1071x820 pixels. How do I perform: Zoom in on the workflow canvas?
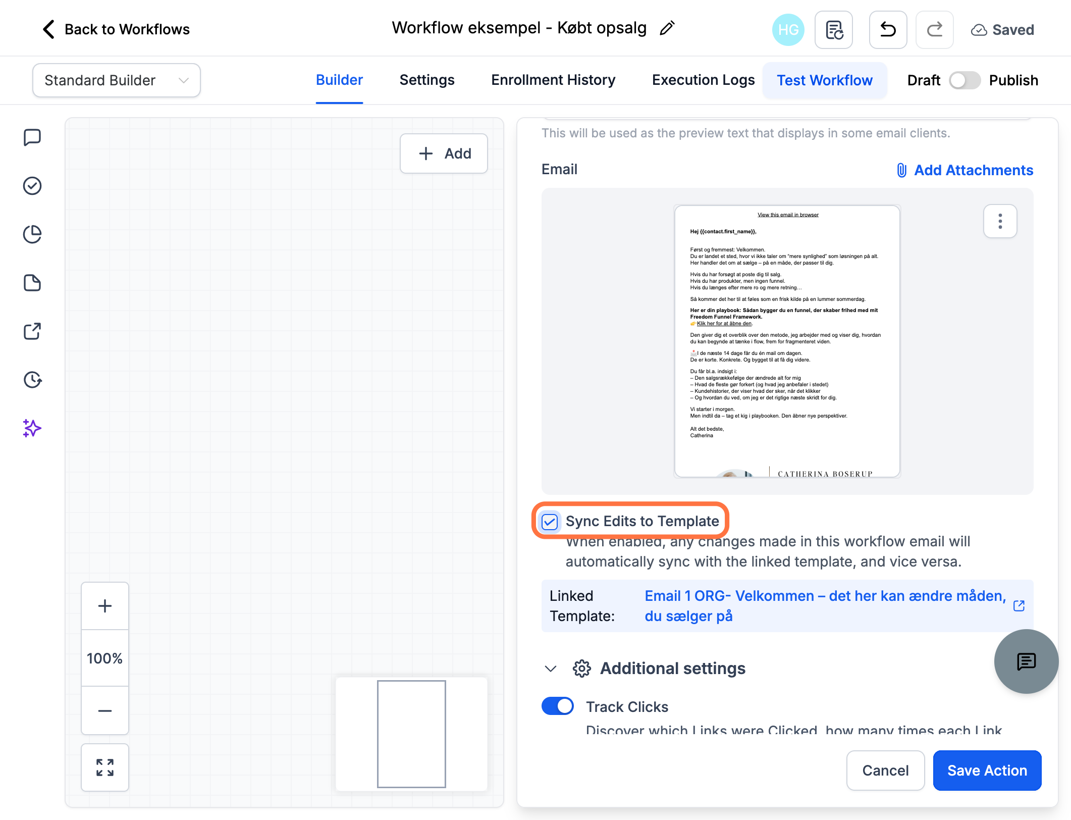105,606
